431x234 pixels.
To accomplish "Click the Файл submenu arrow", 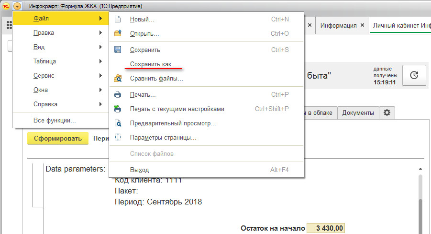I will pos(100,19).
